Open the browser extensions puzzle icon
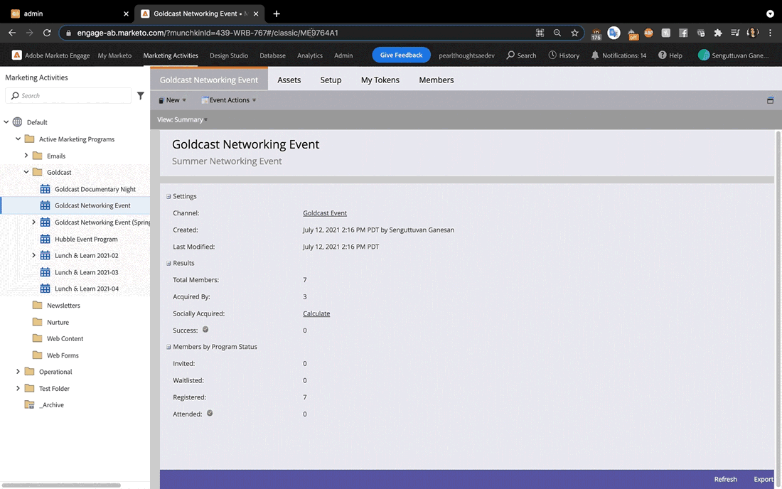Viewport: 782px width, 489px height. [x=718, y=33]
